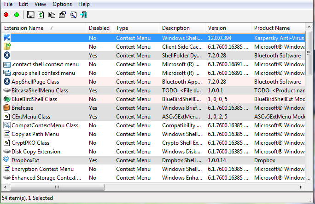Click the horizontal scrollbar left arrow
Screen dimensions: 315x204
[5, 187]
